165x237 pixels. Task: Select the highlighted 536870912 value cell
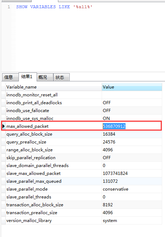point(114,126)
